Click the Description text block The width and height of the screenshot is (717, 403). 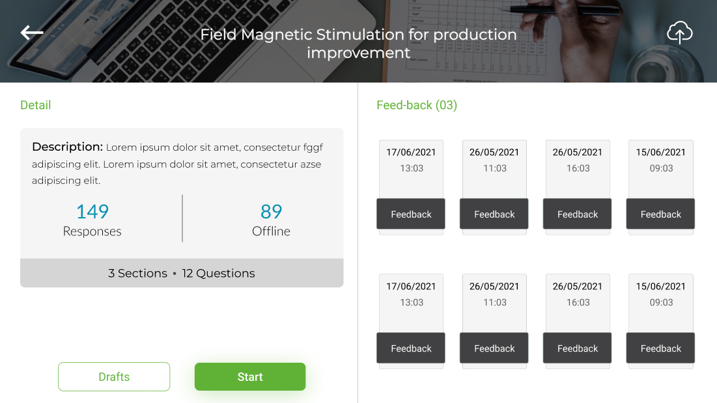tap(177, 164)
